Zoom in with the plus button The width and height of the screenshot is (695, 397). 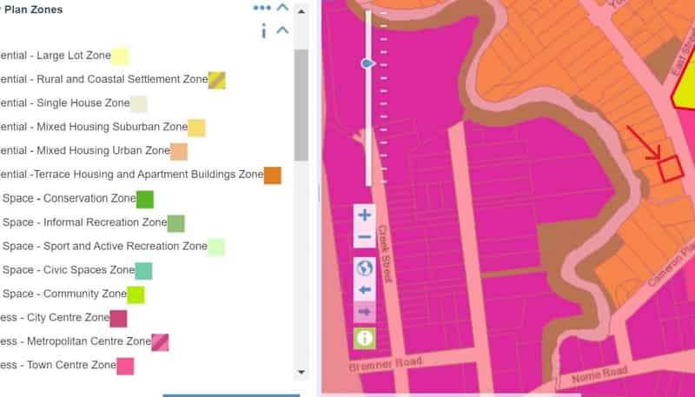click(x=364, y=215)
